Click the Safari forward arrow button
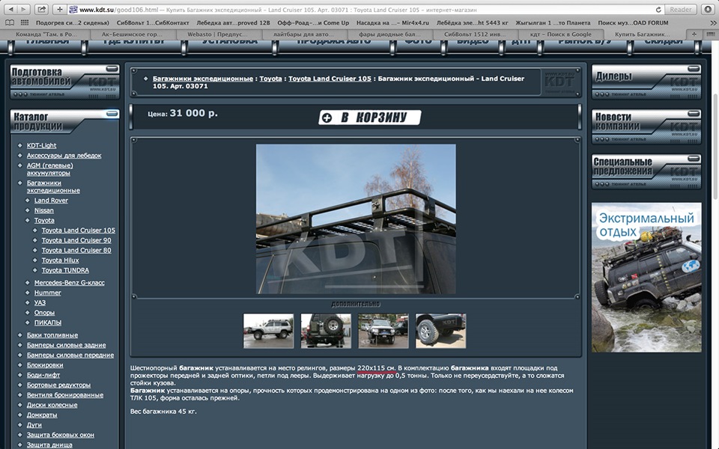The height and width of the screenshot is (449, 719). click(23, 9)
